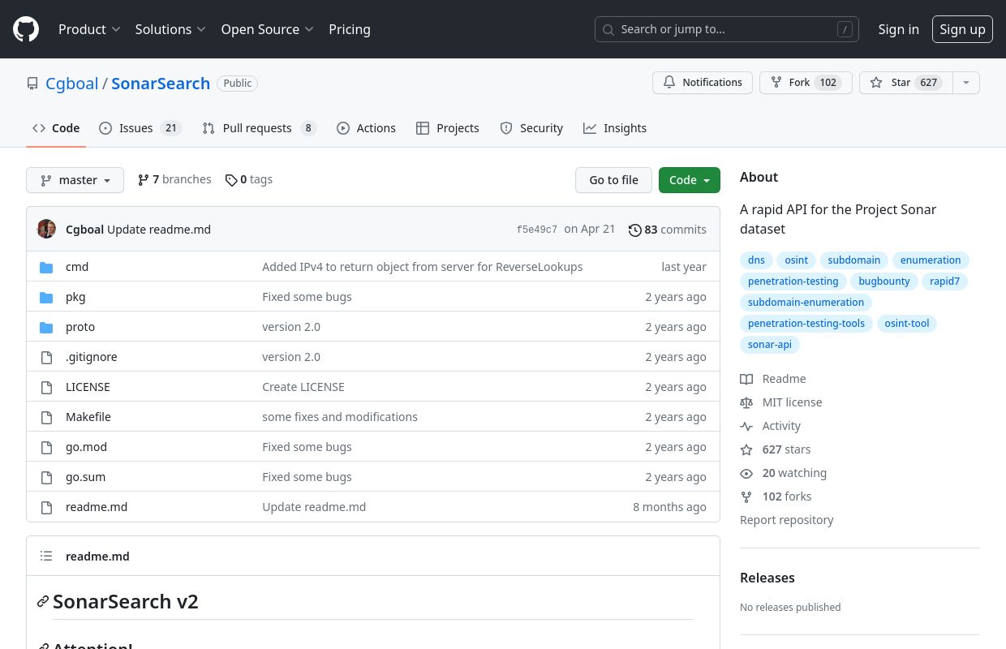1006x649 pixels.
Task: Switch to the Code tab
Action: 56,128
